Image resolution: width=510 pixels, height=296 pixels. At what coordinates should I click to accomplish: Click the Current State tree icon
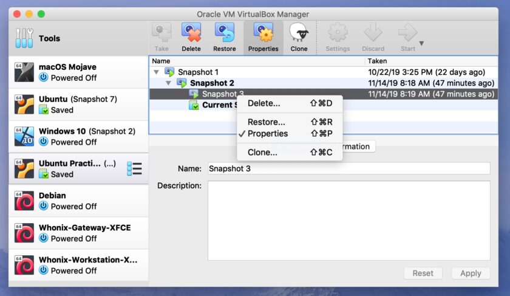(x=194, y=105)
